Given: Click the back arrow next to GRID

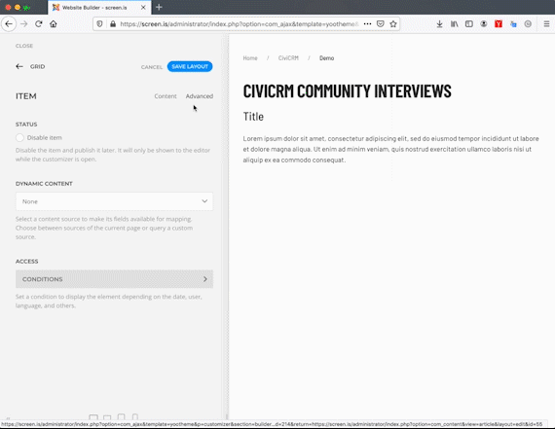Looking at the screenshot, I should pos(19,66).
